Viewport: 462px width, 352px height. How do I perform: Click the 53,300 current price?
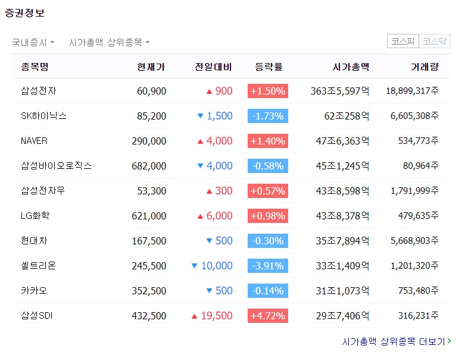coord(151,191)
